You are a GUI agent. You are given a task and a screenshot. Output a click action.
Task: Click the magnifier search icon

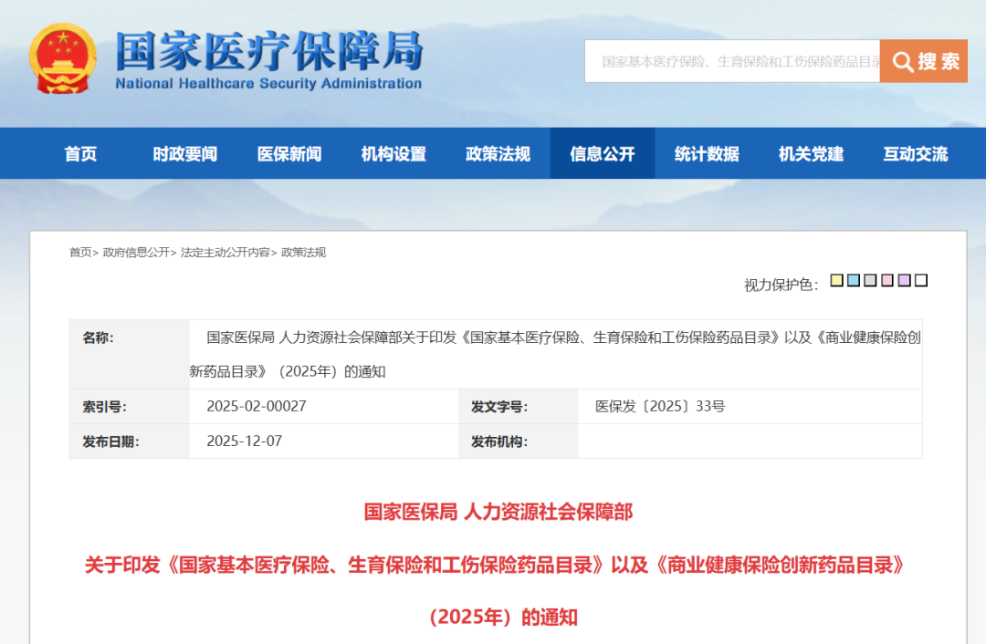902,61
